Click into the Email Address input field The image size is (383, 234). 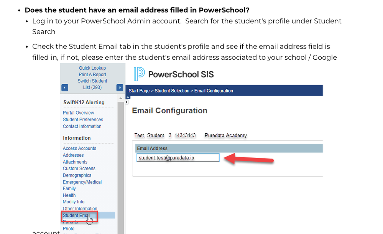[x=178, y=158]
